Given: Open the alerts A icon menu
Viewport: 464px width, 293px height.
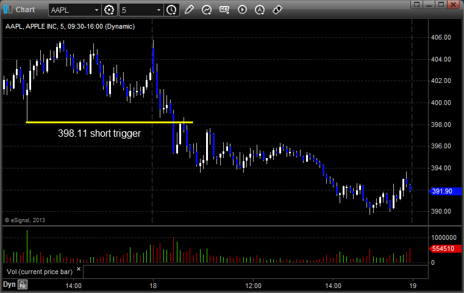Looking at the screenshot, I should (260, 10).
